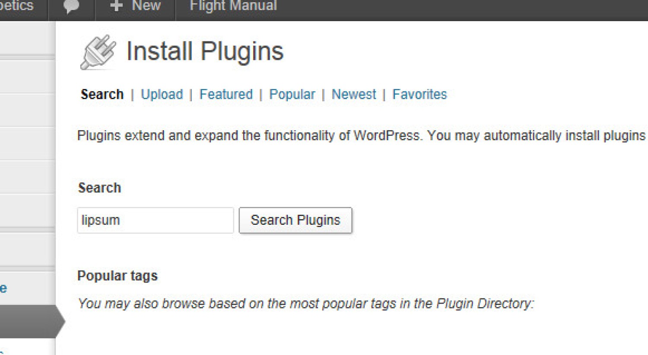Switch to the Upload tab
This screenshot has width=648, height=355.
[162, 94]
